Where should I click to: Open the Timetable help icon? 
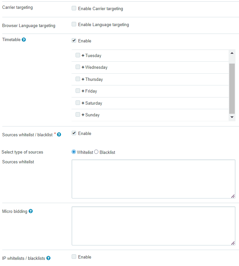[x=24, y=40]
